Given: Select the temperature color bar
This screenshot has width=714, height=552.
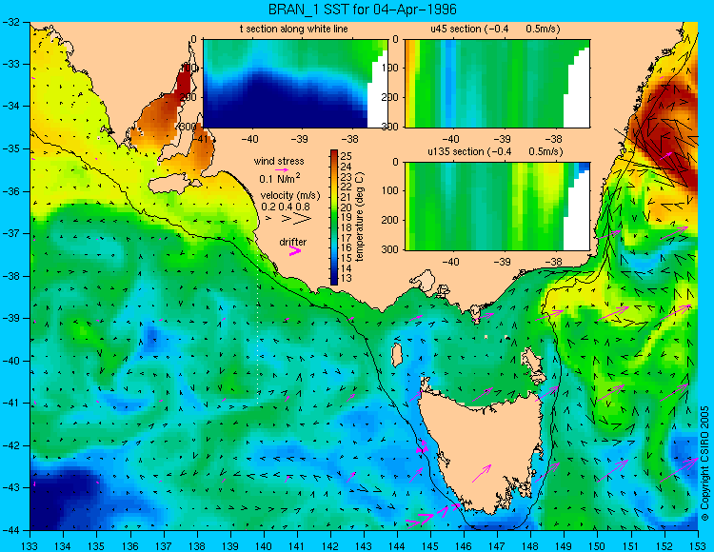Looking at the screenshot, I should (x=334, y=217).
